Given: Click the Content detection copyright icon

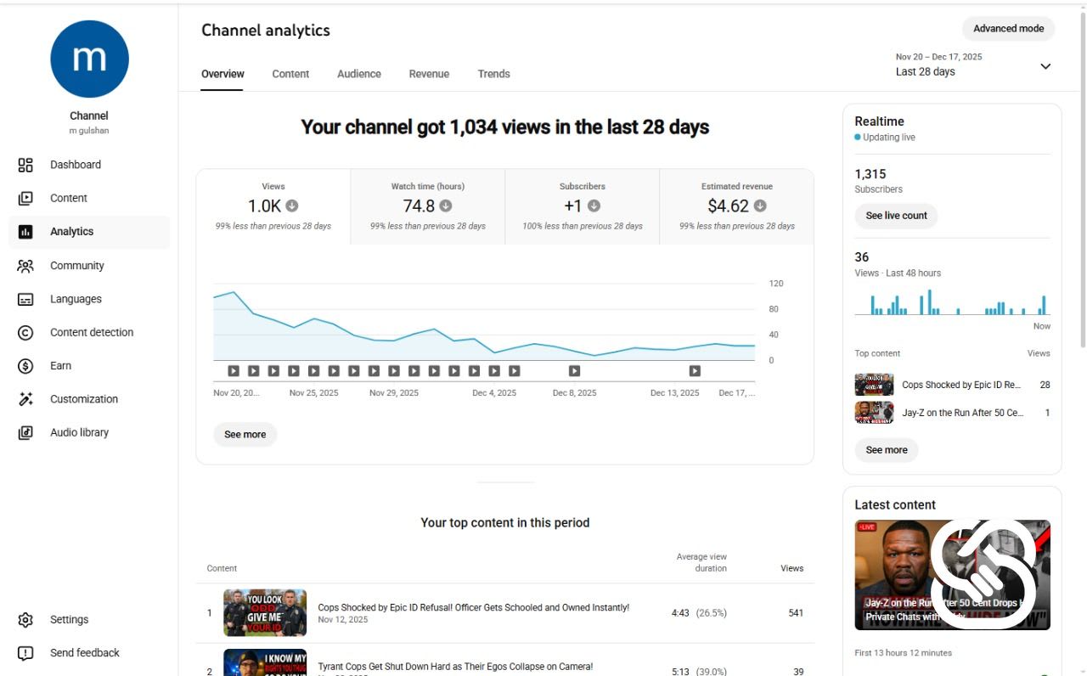Looking at the screenshot, I should (x=25, y=333).
